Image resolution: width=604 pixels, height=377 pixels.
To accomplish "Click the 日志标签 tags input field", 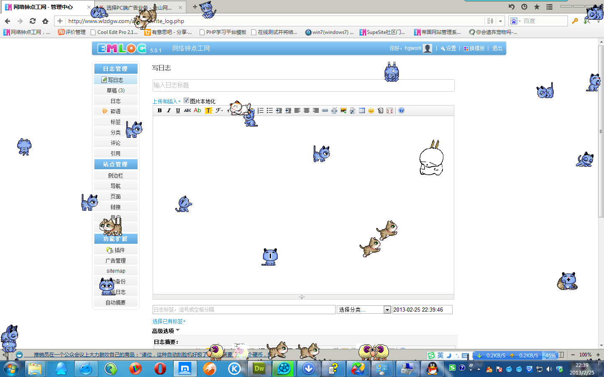I will pos(244,310).
